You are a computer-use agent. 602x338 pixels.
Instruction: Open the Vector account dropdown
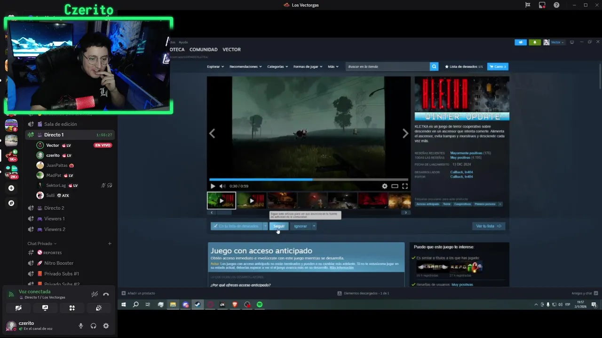tap(554, 42)
